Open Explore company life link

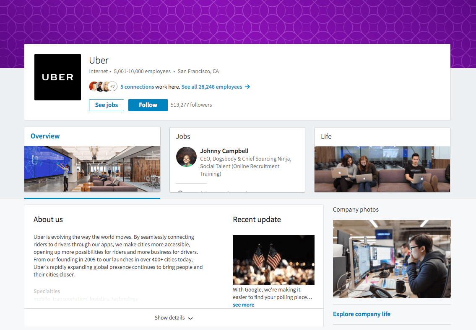click(x=362, y=314)
